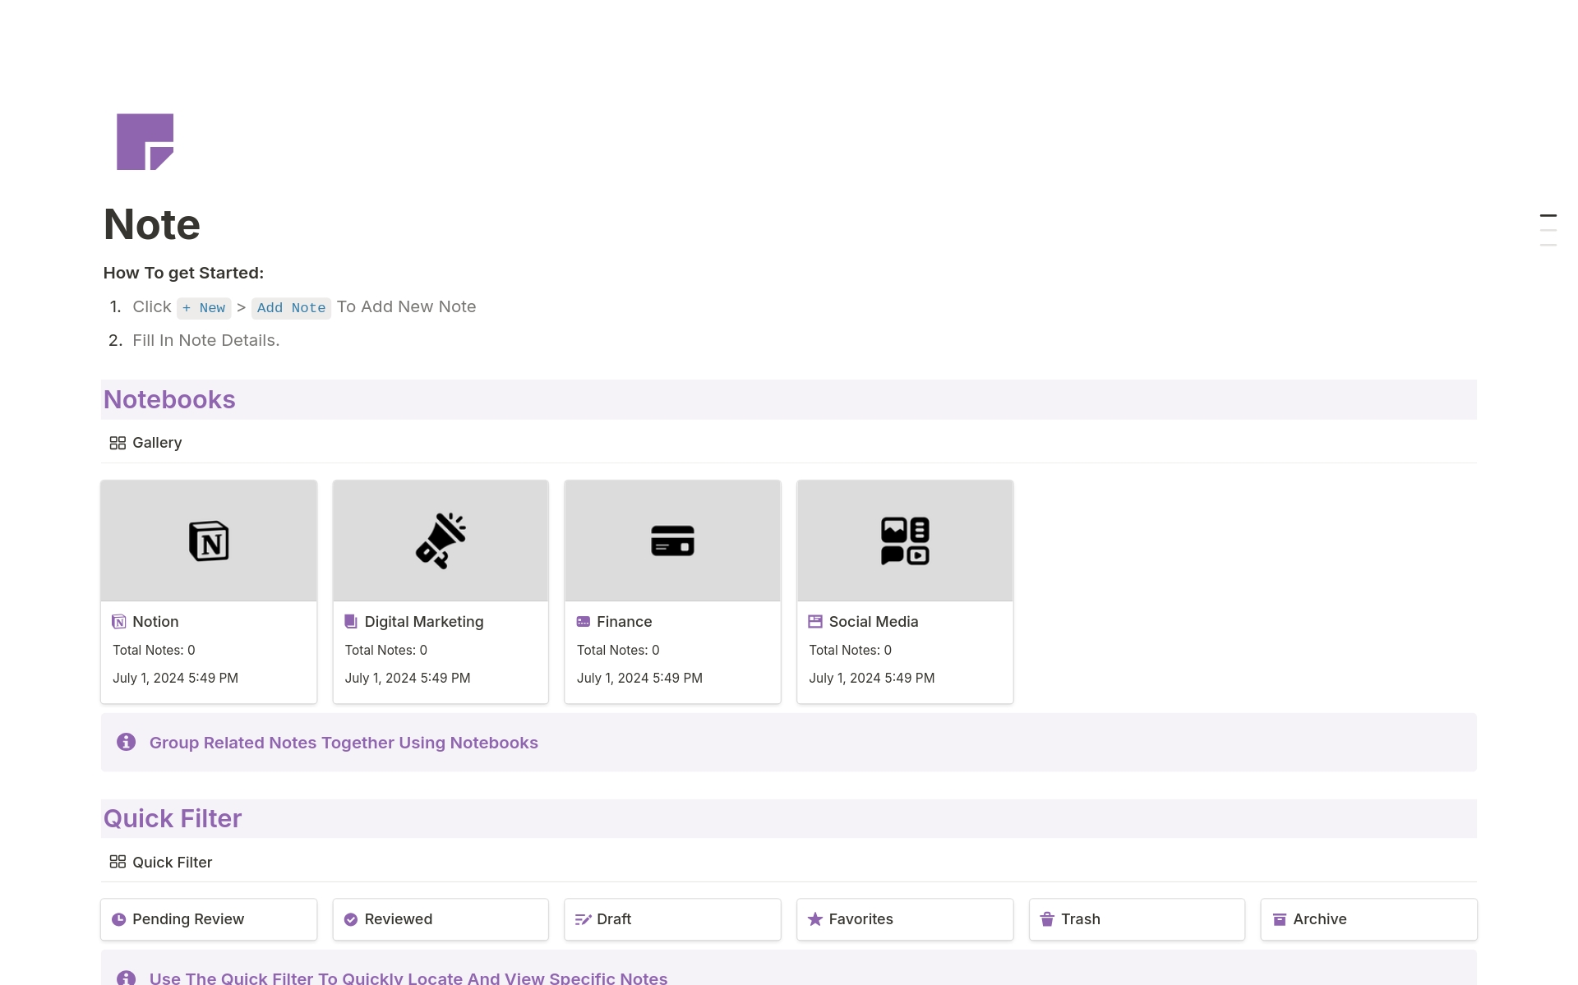Click the Reviewed checkmark icon
Screen dimensions: 1578x985
tap(351, 919)
